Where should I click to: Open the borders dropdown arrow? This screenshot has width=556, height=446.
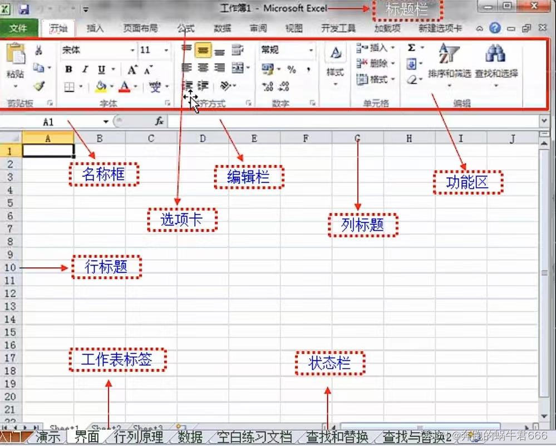click(x=81, y=86)
